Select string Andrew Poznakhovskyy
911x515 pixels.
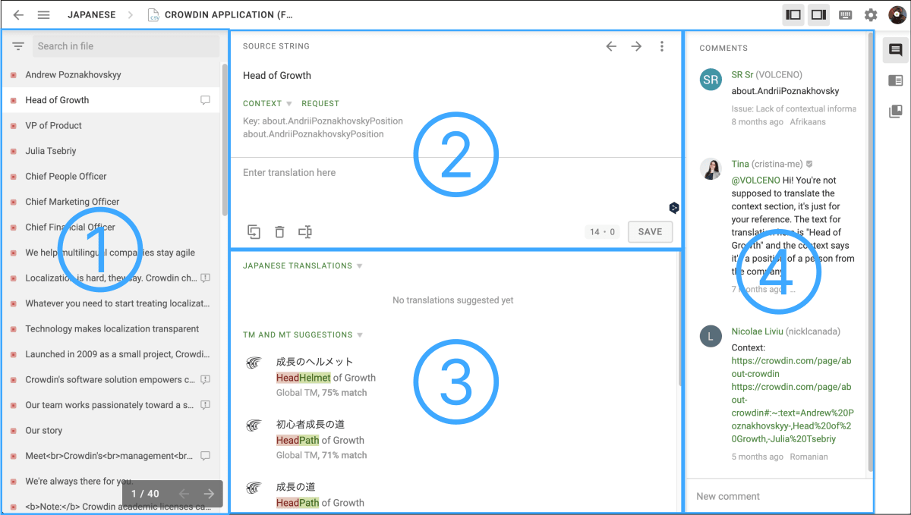pyautogui.click(x=112, y=74)
